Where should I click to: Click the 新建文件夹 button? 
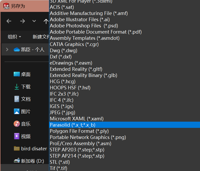[x=41, y=37]
